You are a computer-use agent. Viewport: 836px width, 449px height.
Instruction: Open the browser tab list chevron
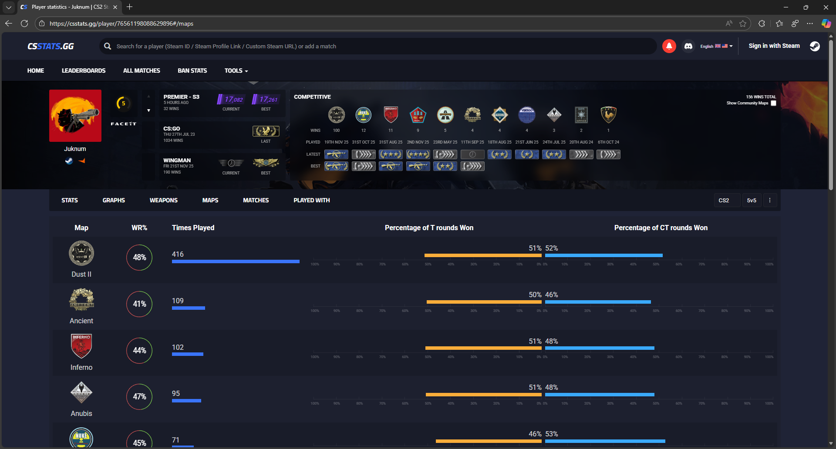9,7
